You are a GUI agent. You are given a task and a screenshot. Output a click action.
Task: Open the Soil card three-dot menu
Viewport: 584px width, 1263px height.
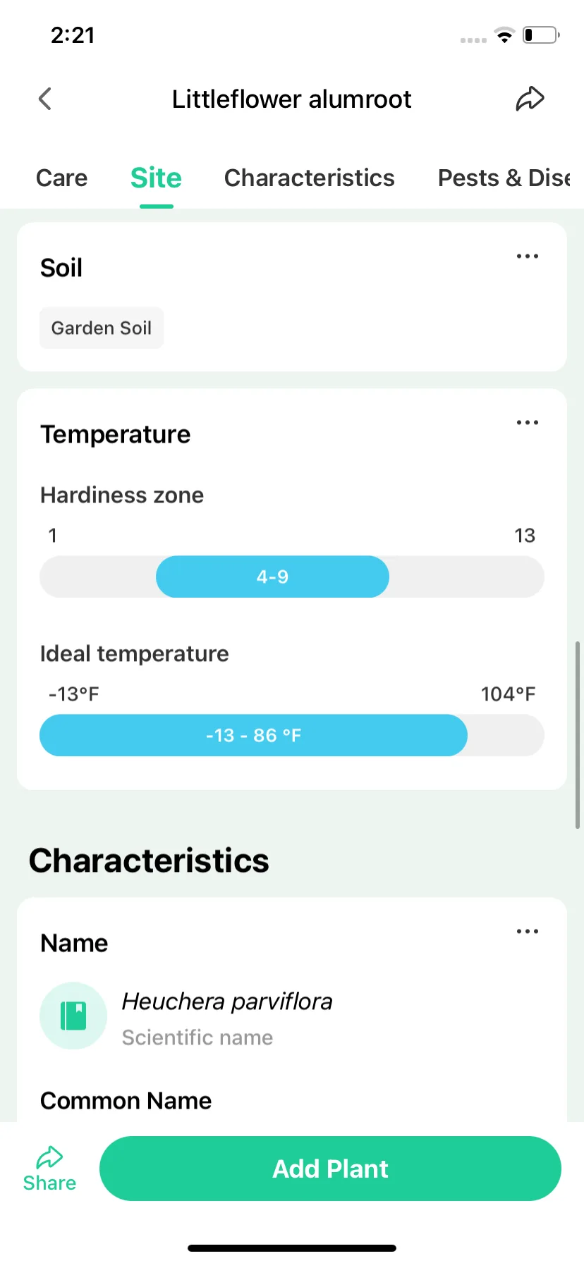528,256
